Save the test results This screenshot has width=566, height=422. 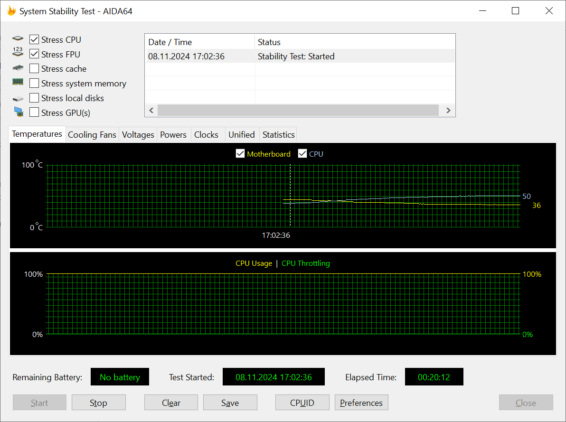(230, 403)
